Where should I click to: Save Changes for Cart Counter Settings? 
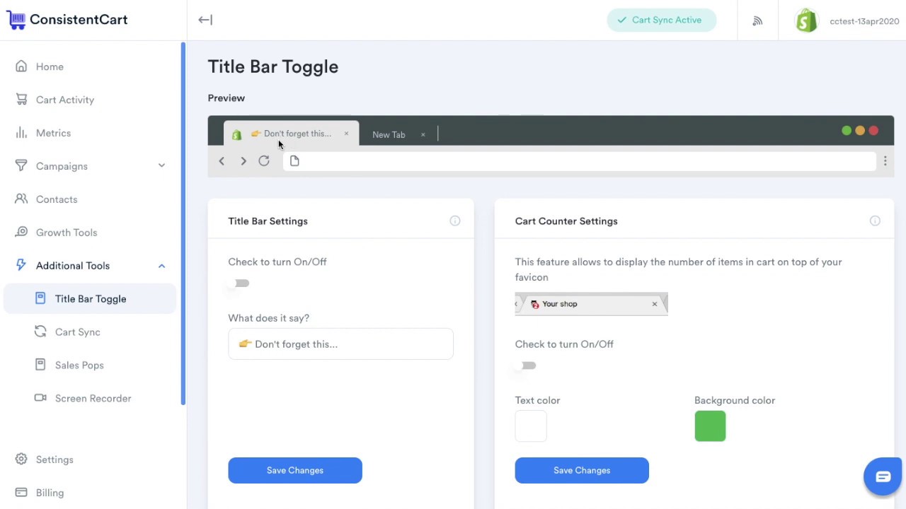582,471
